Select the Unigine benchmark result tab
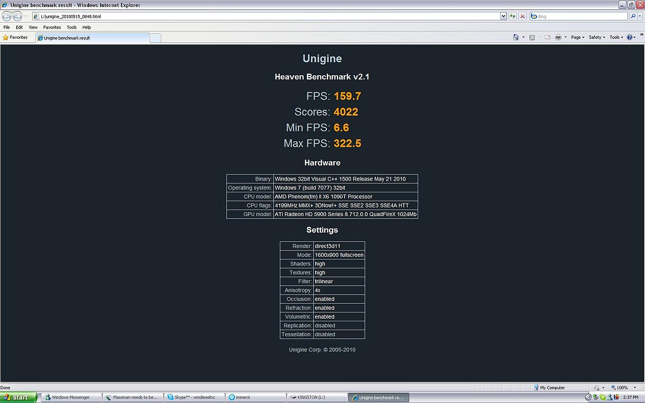This screenshot has height=403, width=645. coord(91,38)
